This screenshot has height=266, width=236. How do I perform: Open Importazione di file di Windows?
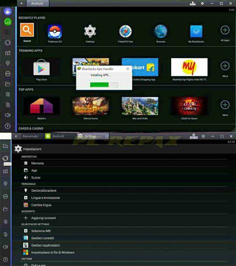click(124, 253)
